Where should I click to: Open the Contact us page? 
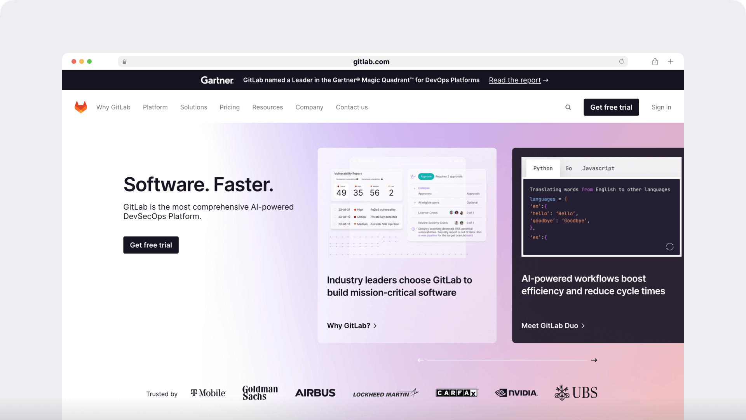pyautogui.click(x=352, y=107)
